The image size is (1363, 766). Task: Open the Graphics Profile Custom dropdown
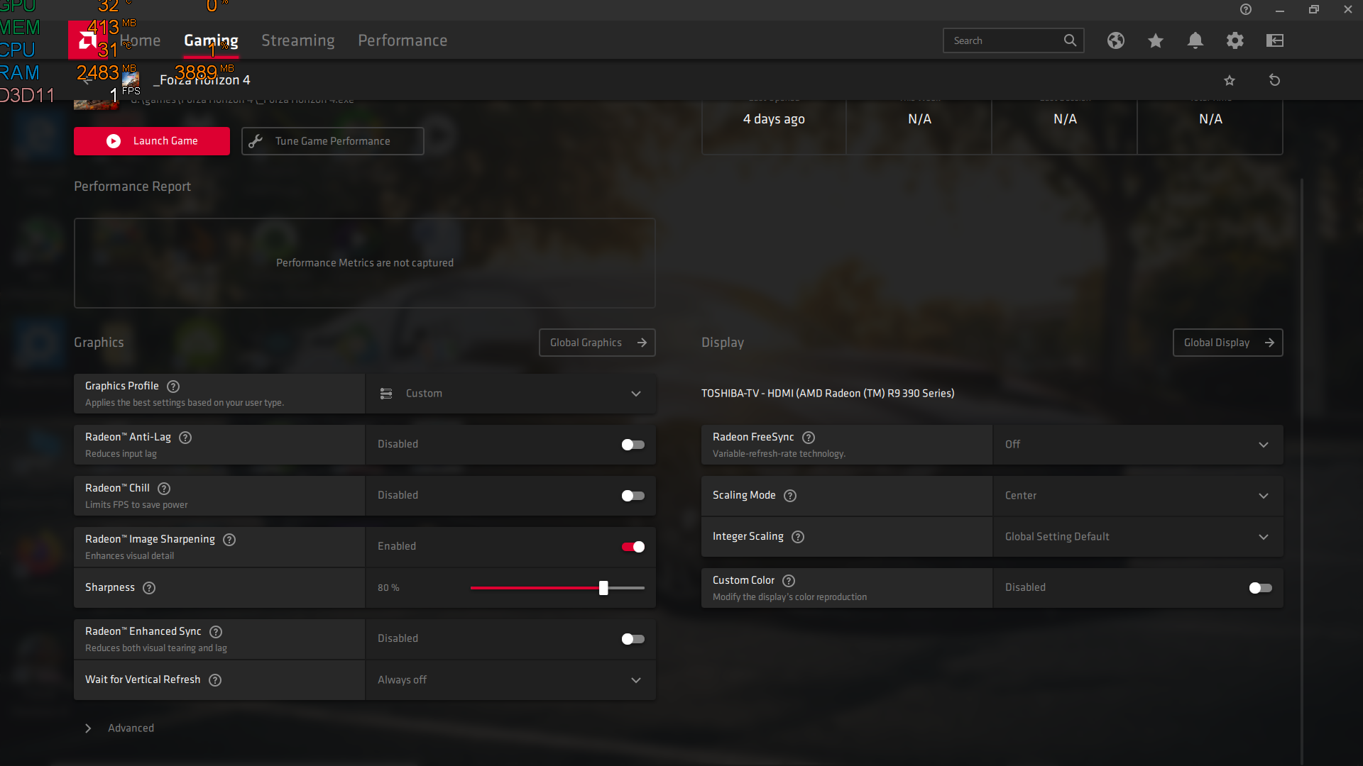point(510,394)
